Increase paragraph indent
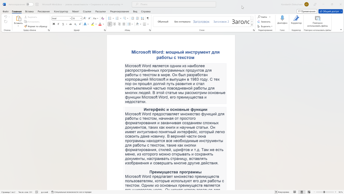The image size is (344, 194). click(x=137, y=18)
